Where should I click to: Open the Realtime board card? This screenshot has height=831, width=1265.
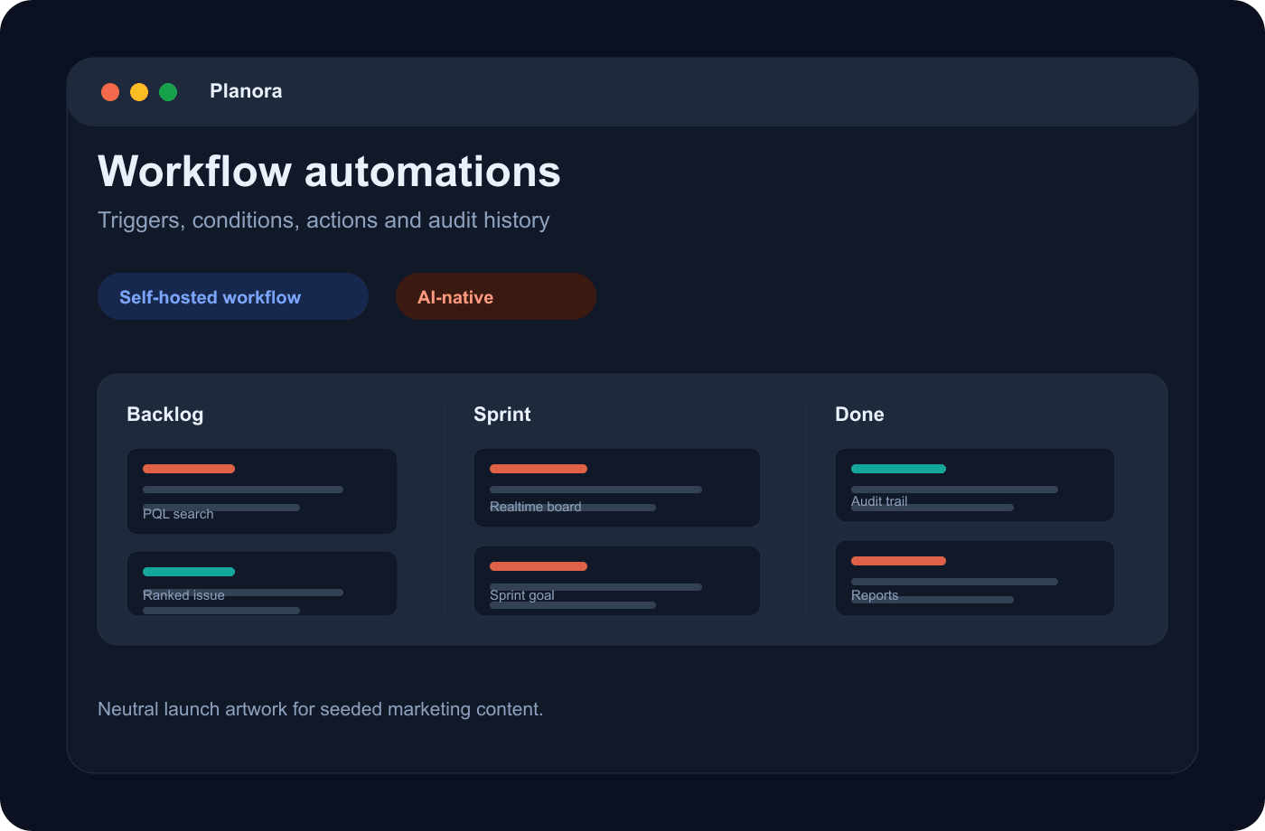coord(617,488)
